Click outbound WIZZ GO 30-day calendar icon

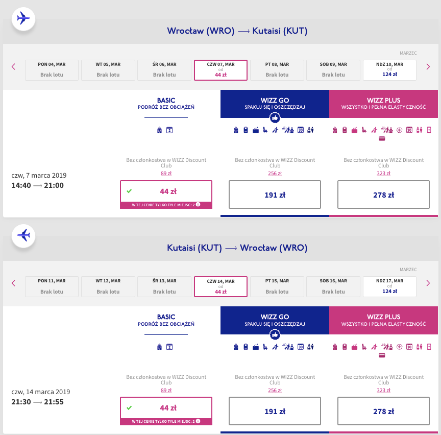tap(301, 130)
